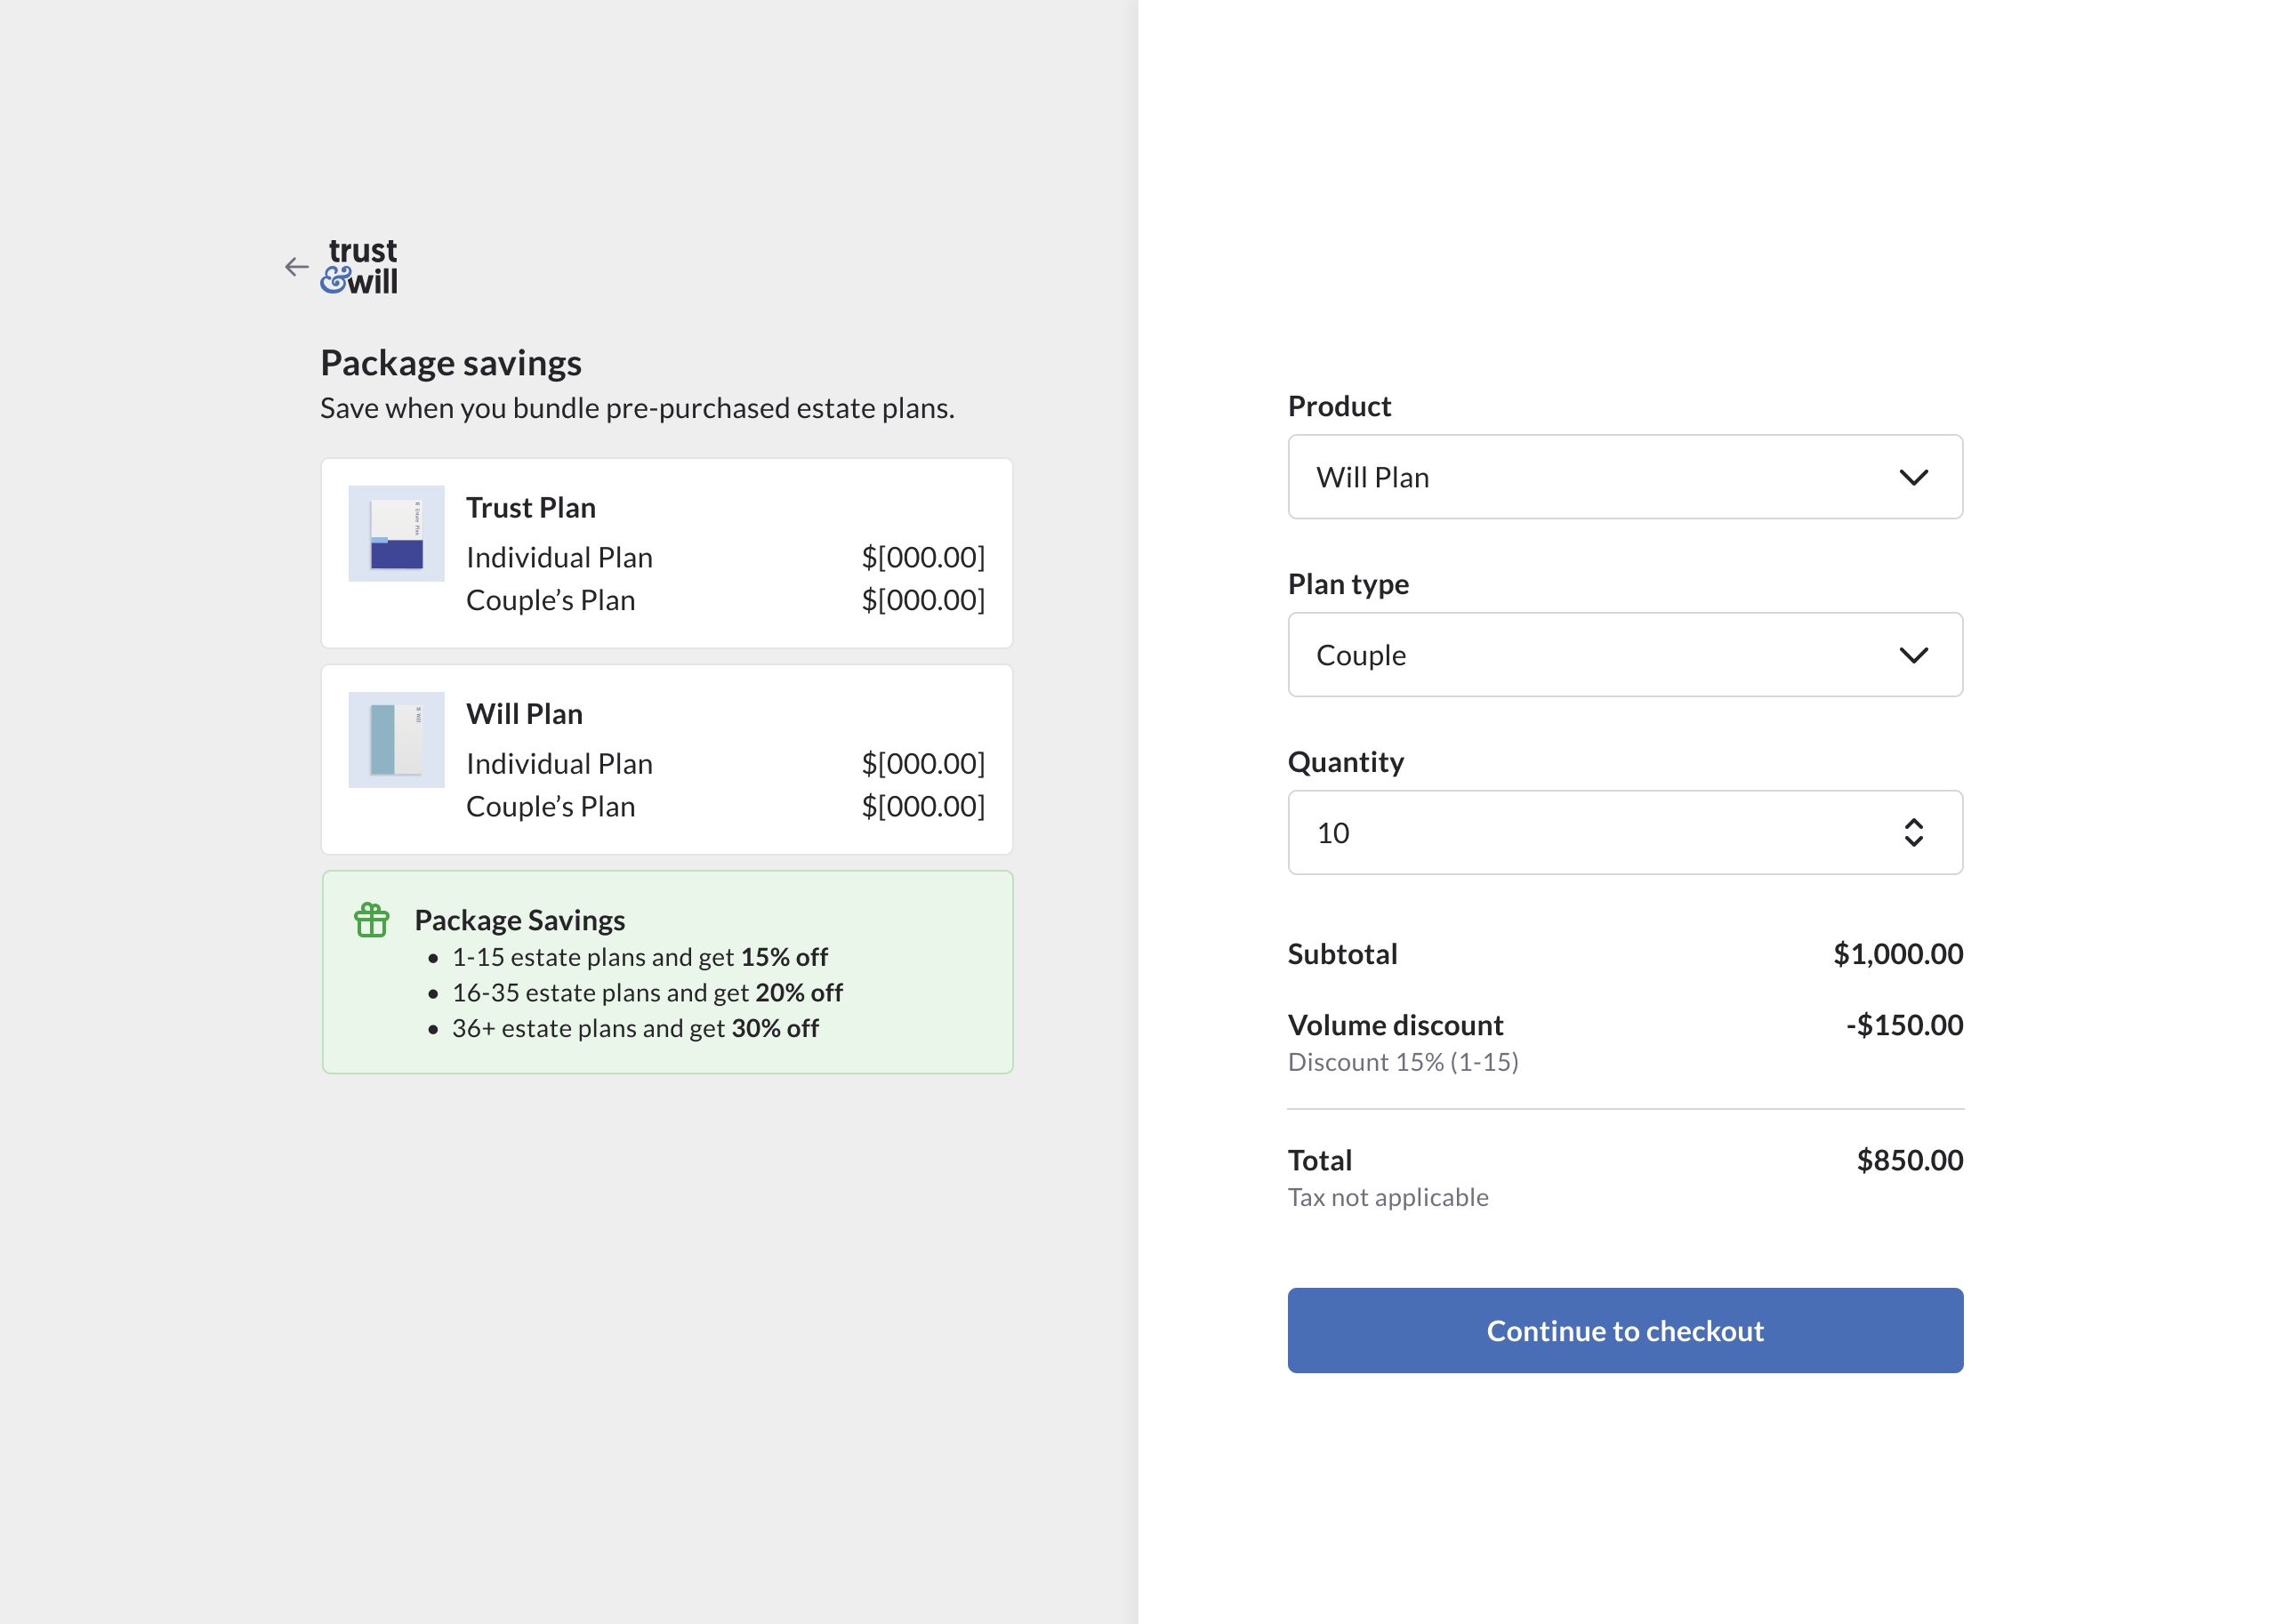Click 'Couple's Plan' under Will Plan

coord(550,806)
